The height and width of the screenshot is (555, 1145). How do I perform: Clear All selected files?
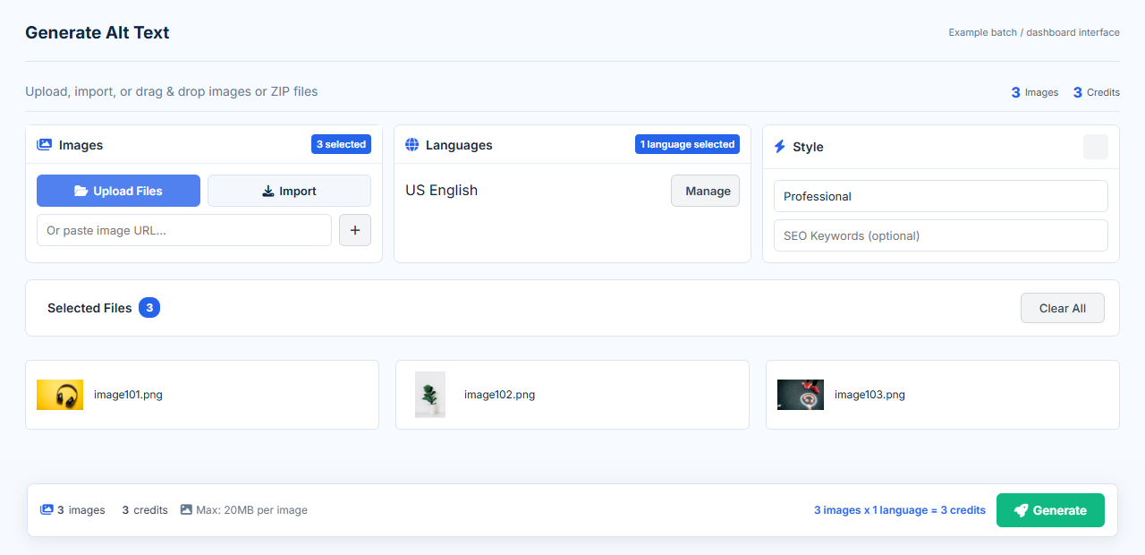click(x=1063, y=308)
